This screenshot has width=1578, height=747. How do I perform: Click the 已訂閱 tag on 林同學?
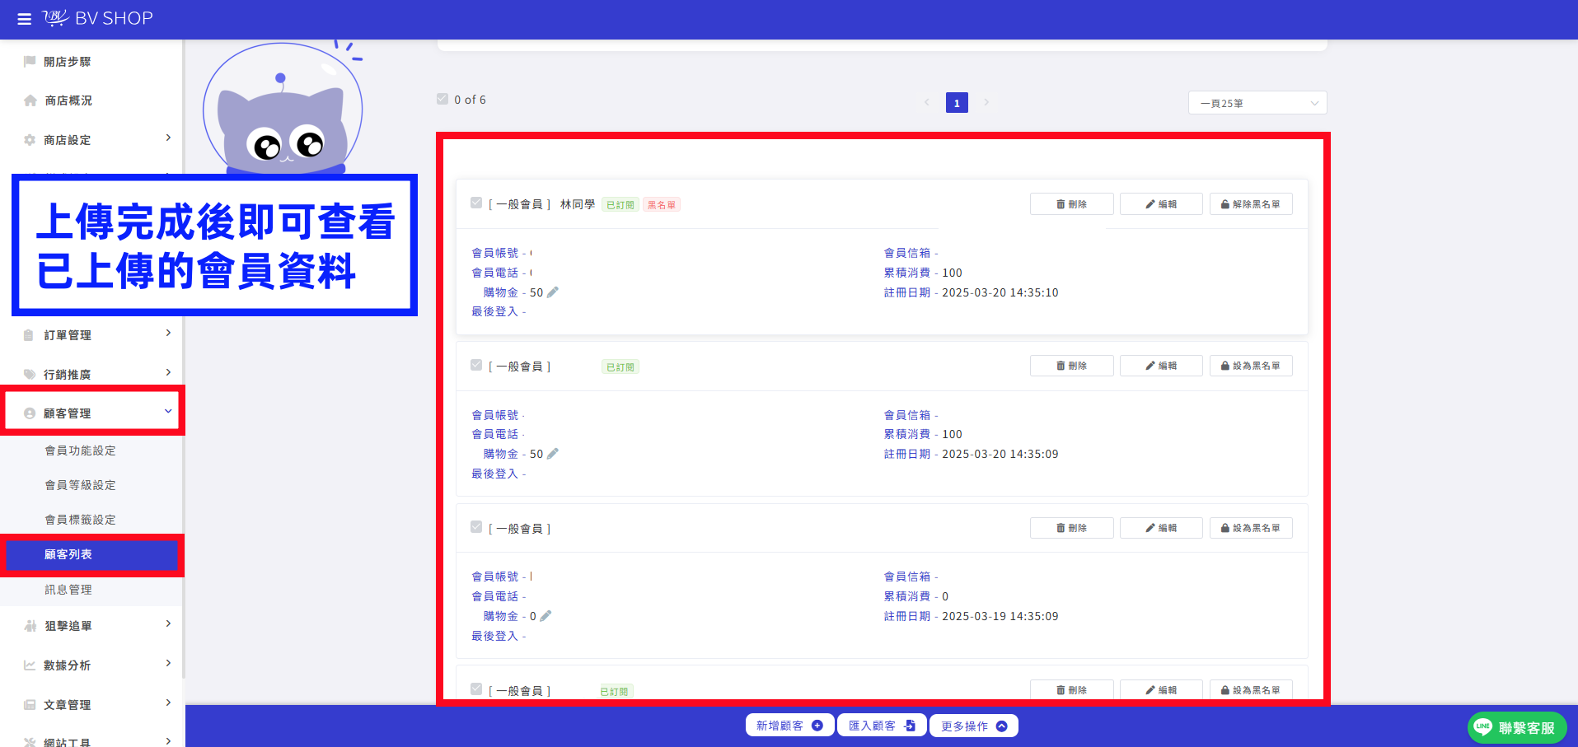click(x=620, y=205)
